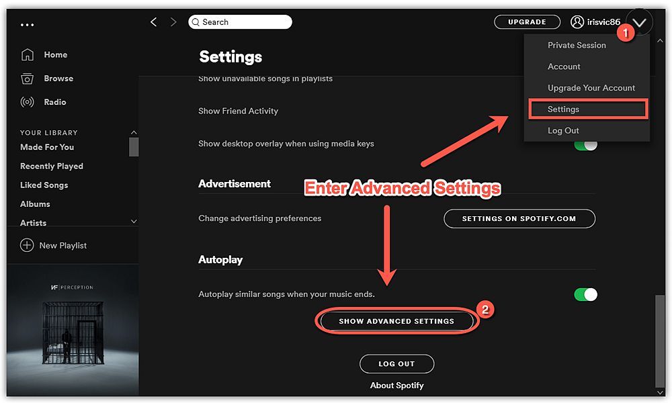Click the library list up chevron
Viewport: 672px width, 403px height.
134,132
